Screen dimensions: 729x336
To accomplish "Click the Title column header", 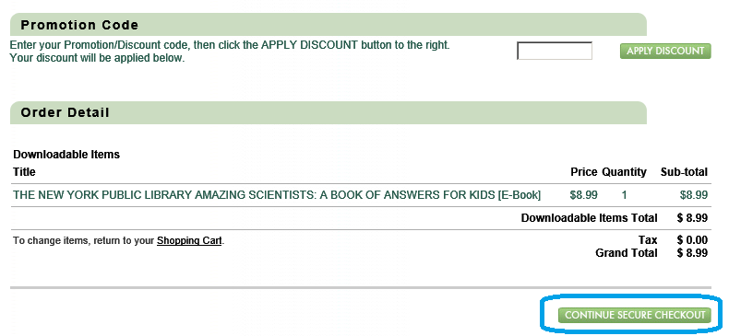I will (24, 172).
